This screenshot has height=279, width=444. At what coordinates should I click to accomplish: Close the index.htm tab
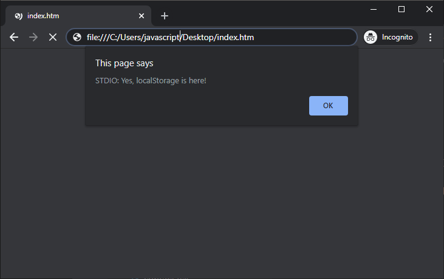[142, 16]
